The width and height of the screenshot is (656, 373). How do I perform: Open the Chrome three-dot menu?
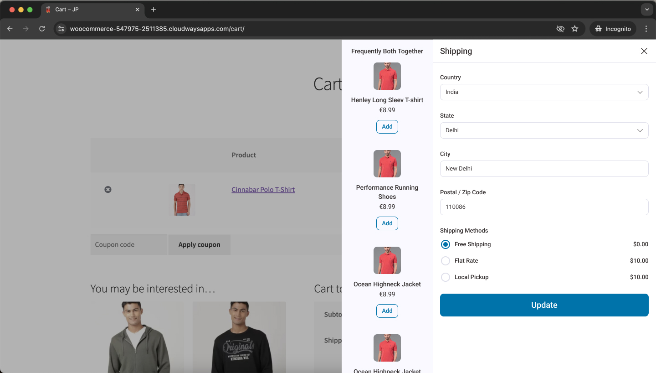(646, 28)
